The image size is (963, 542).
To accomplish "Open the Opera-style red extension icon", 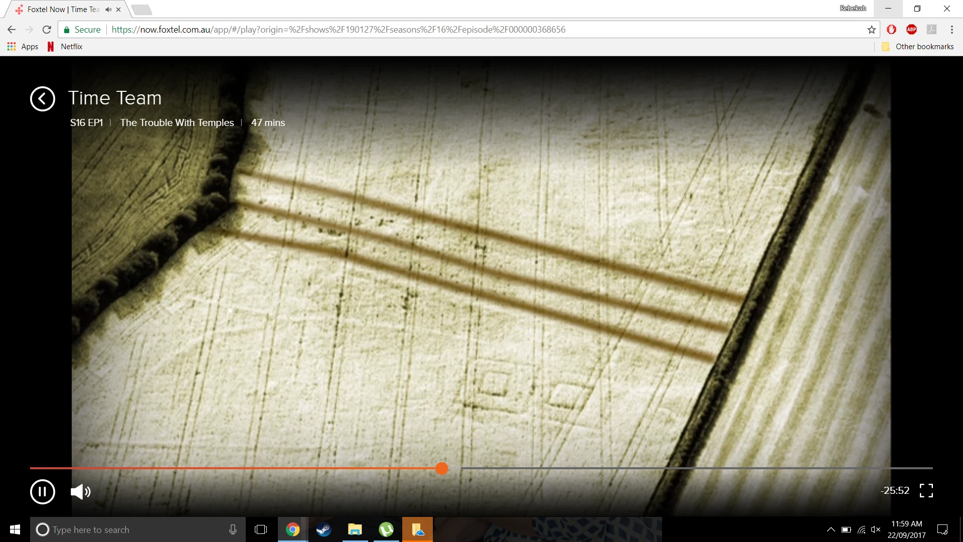I will tap(892, 30).
